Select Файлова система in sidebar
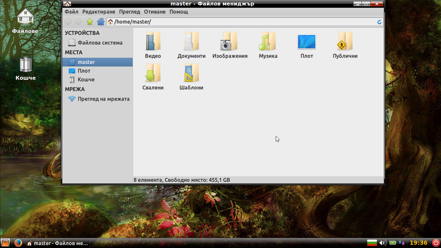This screenshot has height=248, width=441. pos(97,43)
